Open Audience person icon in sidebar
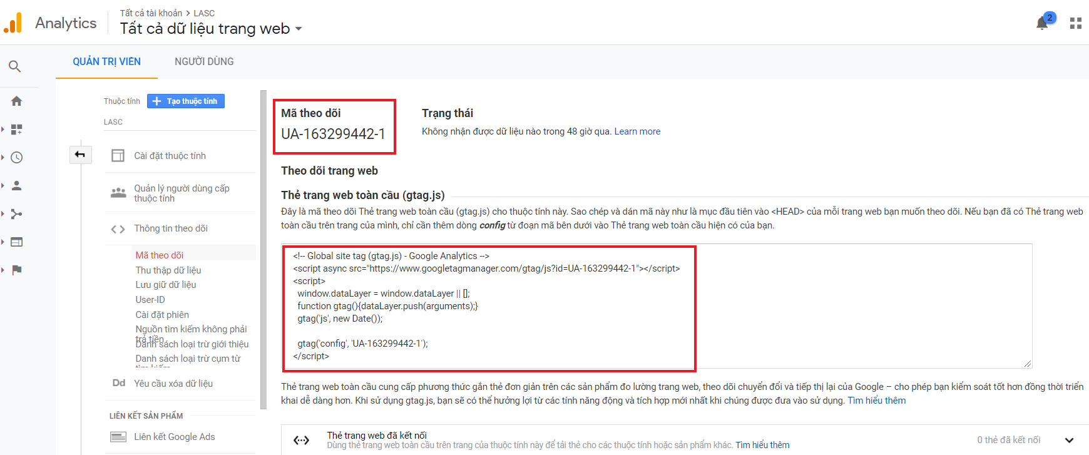Viewport: 1089px width, 455px height. [17, 185]
